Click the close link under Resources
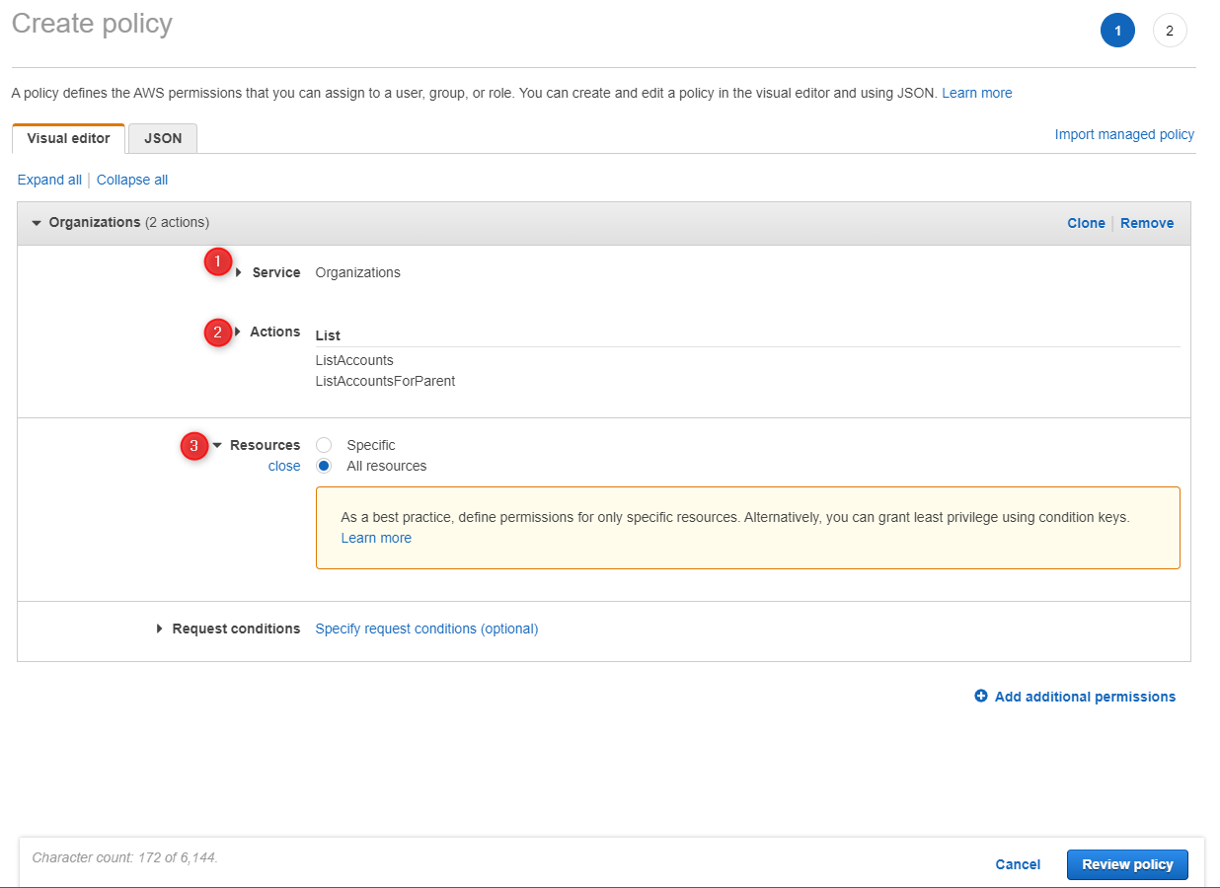The width and height of the screenshot is (1220, 888). 284,466
